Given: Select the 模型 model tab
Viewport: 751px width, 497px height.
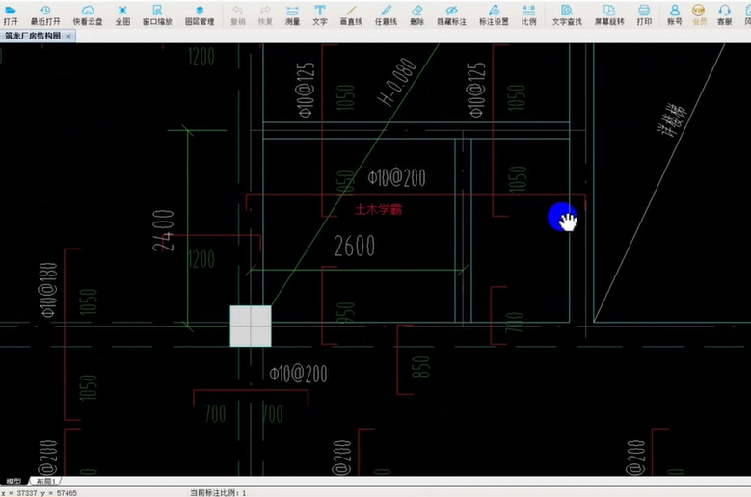Looking at the screenshot, I should (x=14, y=481).
